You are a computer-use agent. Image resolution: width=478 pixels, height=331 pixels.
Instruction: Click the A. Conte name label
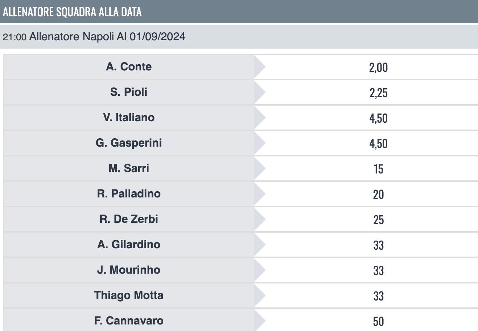[129, 67]
